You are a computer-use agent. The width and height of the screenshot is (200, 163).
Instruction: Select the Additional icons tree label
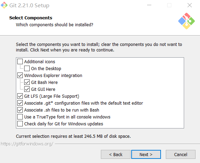40,62
